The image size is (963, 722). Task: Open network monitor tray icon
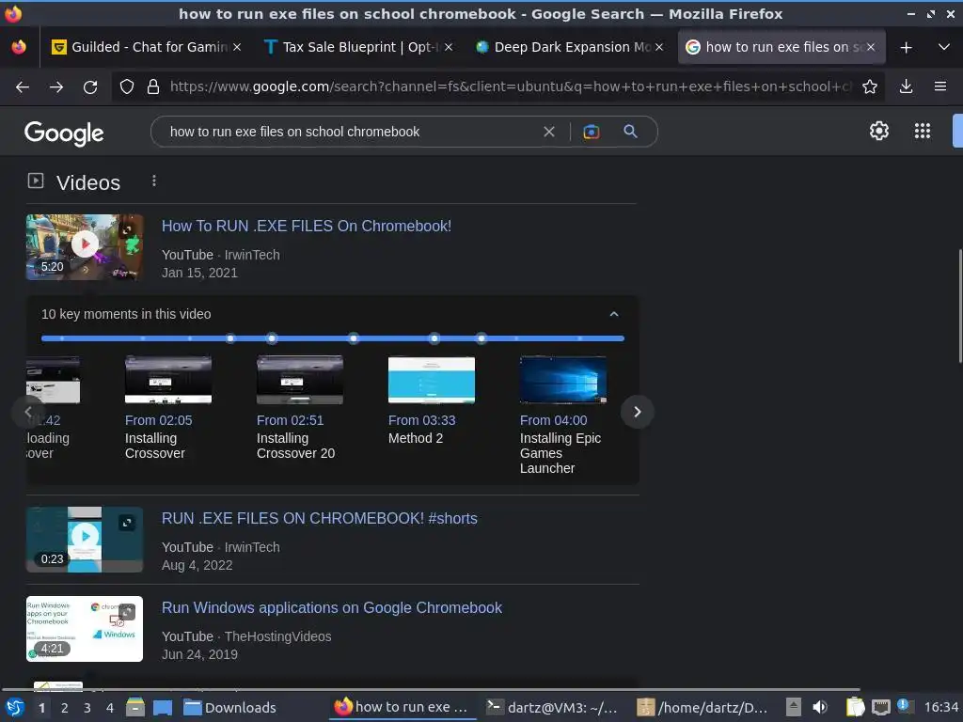(x=880, y=708)
